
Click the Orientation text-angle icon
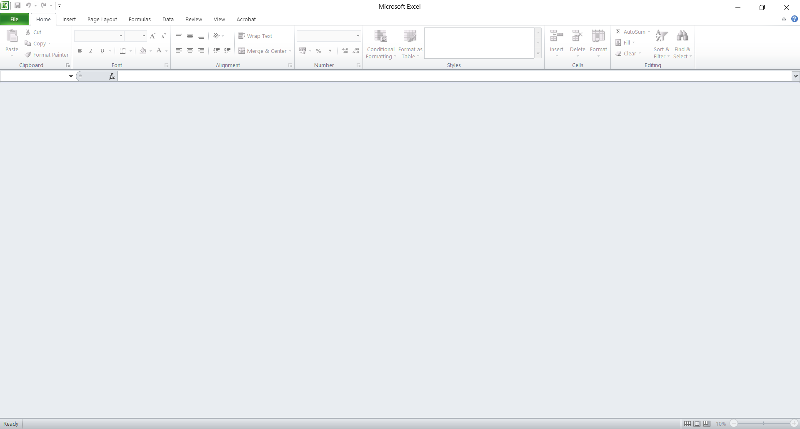pyautogui.click(x=216, y=36)
